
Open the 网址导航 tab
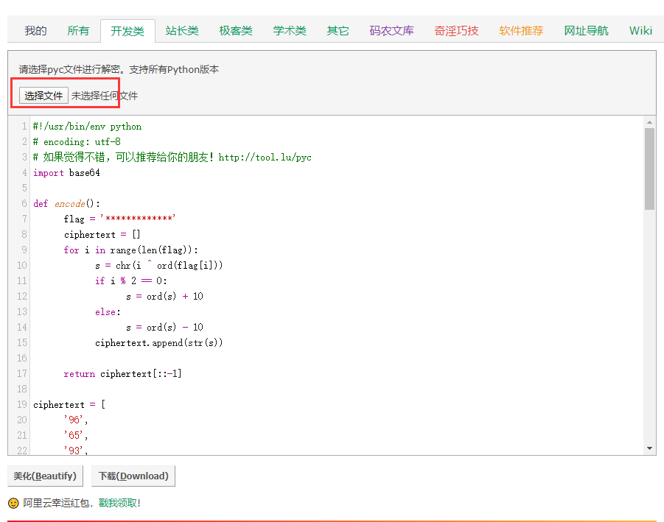point(586,30)
